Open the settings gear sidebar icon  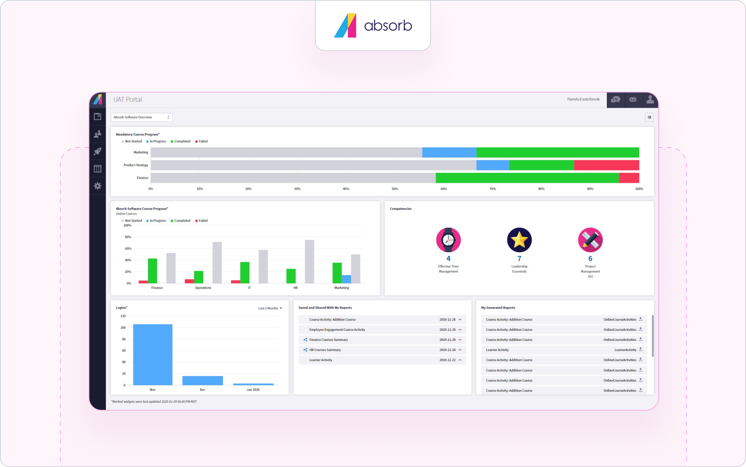click(x=98, y=186)
